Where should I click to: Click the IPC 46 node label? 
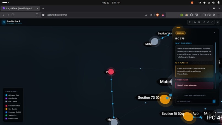(x=214, y=118)
